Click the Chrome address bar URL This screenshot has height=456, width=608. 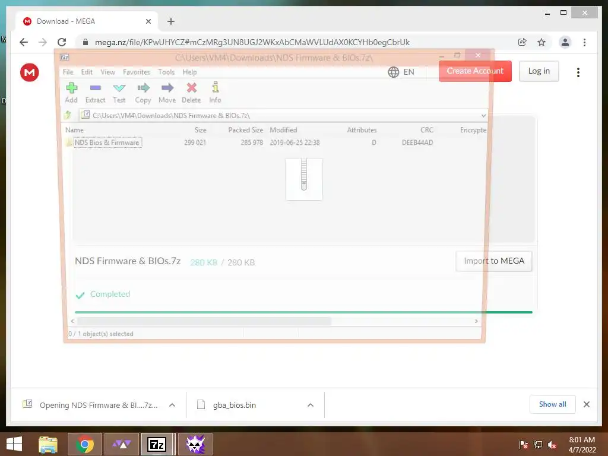click(x=252, y=42)
